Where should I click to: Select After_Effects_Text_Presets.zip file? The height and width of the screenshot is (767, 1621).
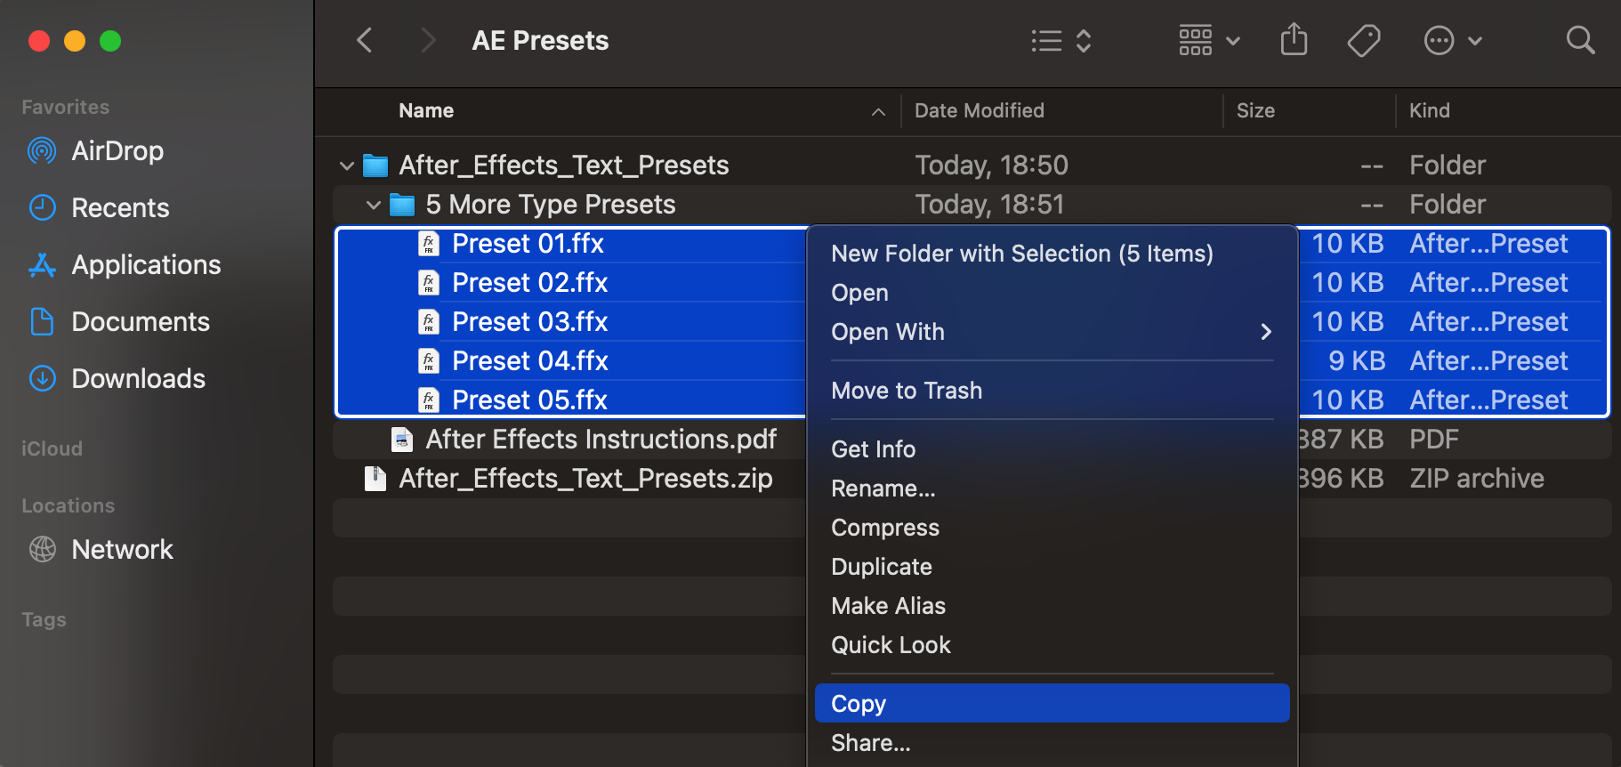pyautogui.click(x=585, y=479)
